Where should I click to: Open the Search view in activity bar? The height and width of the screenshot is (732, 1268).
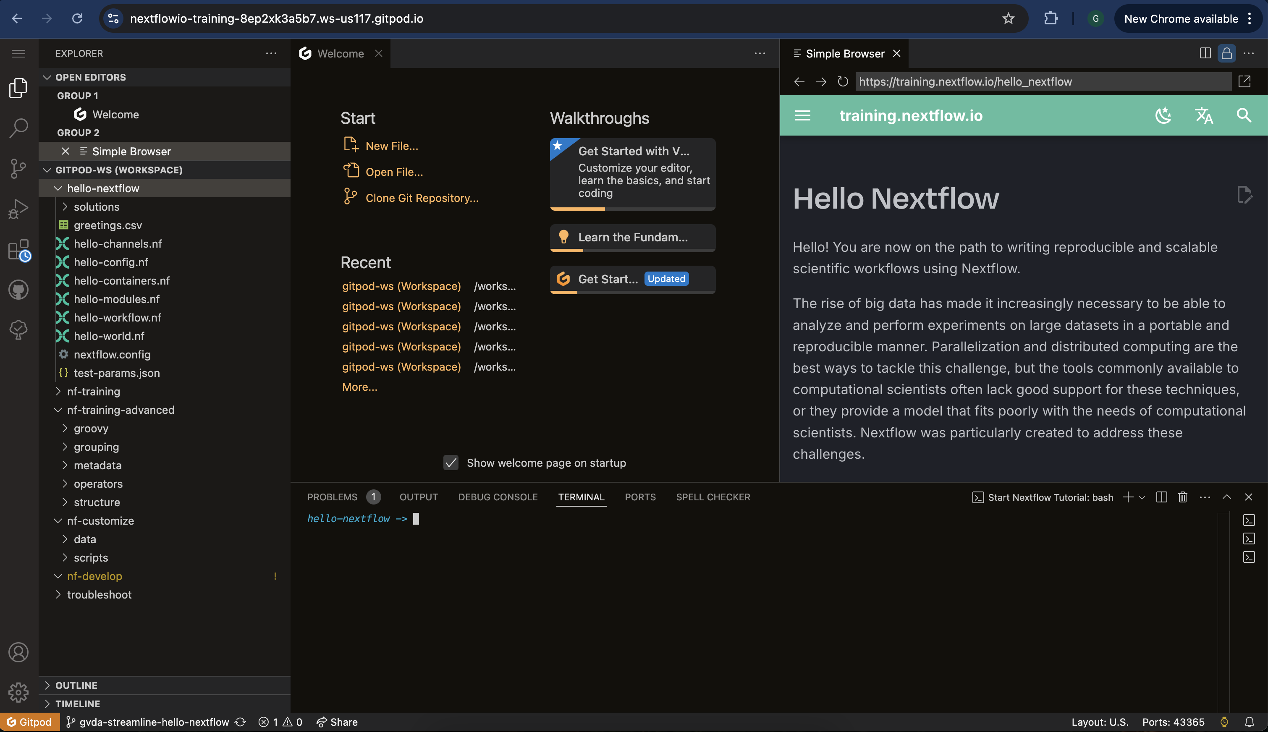point(18,128)
